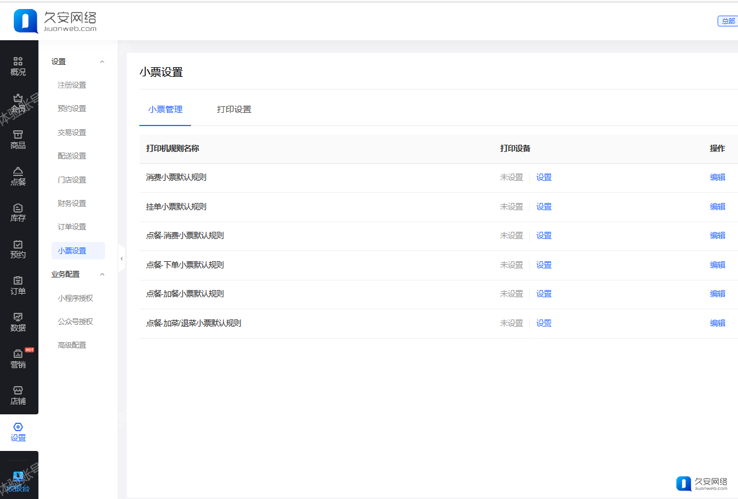Switch to the 打印设置 tab
738x499 pixels.
pos(234,109)
